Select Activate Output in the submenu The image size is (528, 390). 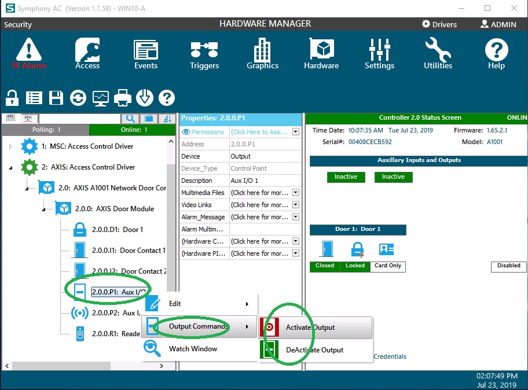[316, 328]
